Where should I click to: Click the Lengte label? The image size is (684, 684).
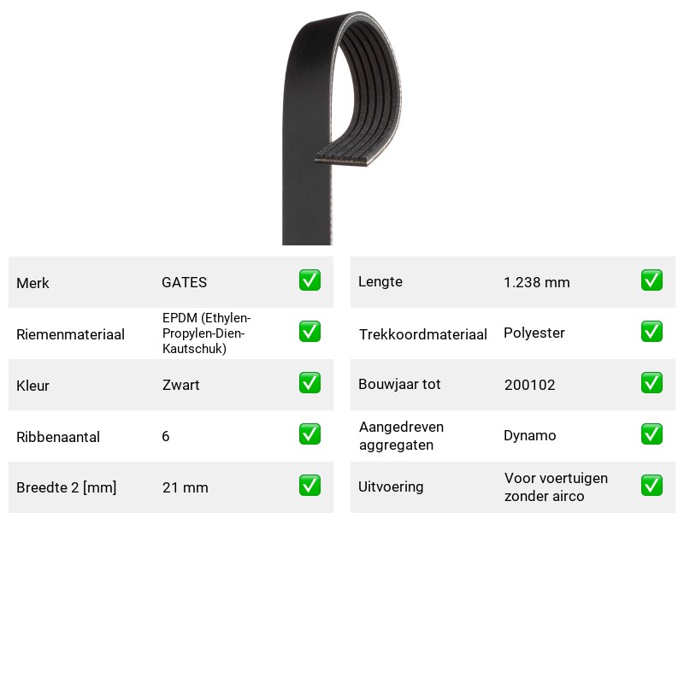click(380, 282)
